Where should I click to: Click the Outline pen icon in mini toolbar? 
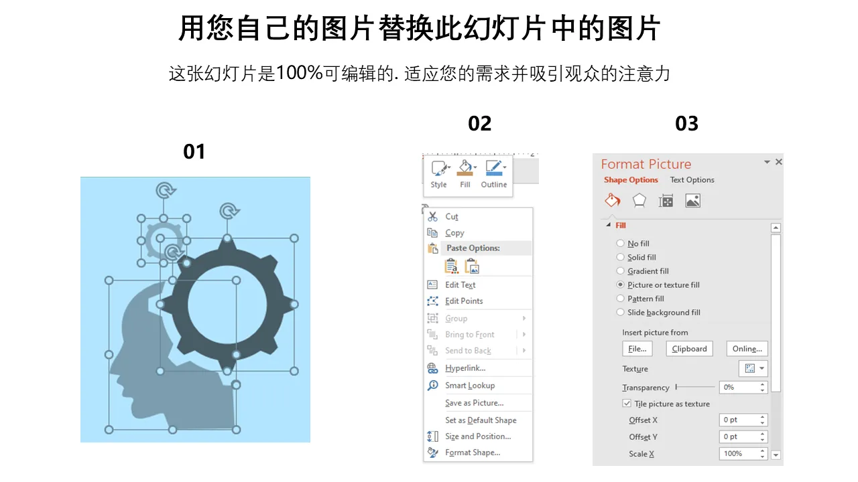pyautogui.click(x=494, y=168)
